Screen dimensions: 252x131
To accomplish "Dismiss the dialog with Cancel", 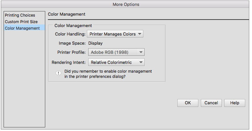I will pyautogui.click(x=211, y=103).
